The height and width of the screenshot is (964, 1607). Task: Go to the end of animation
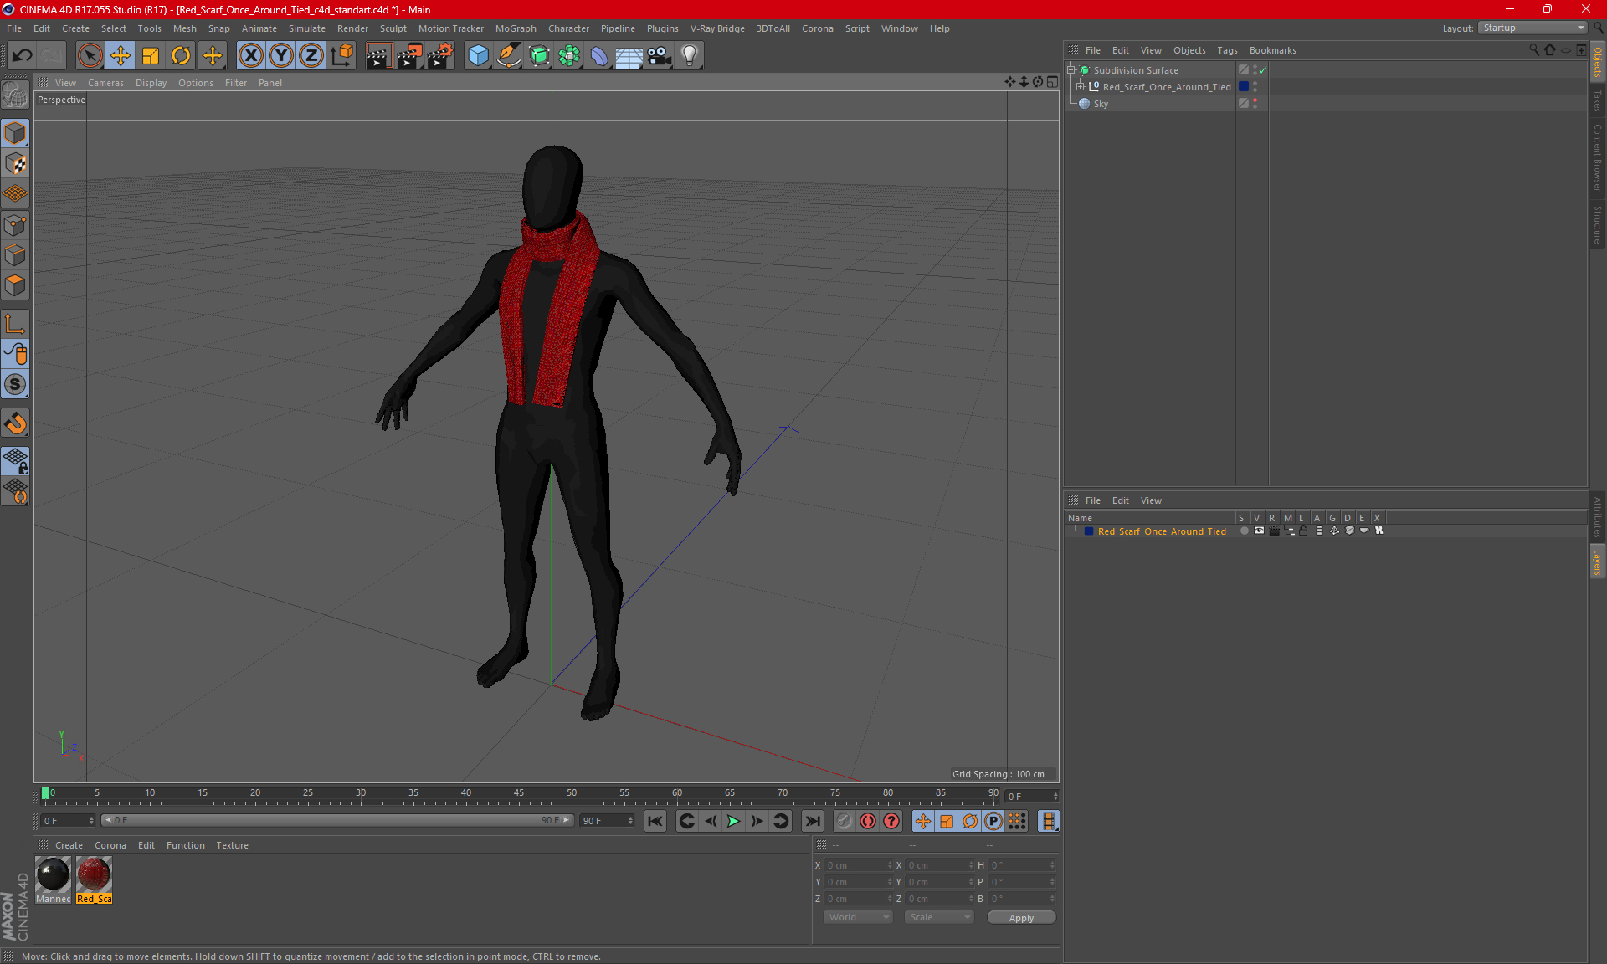coord(812,821)
